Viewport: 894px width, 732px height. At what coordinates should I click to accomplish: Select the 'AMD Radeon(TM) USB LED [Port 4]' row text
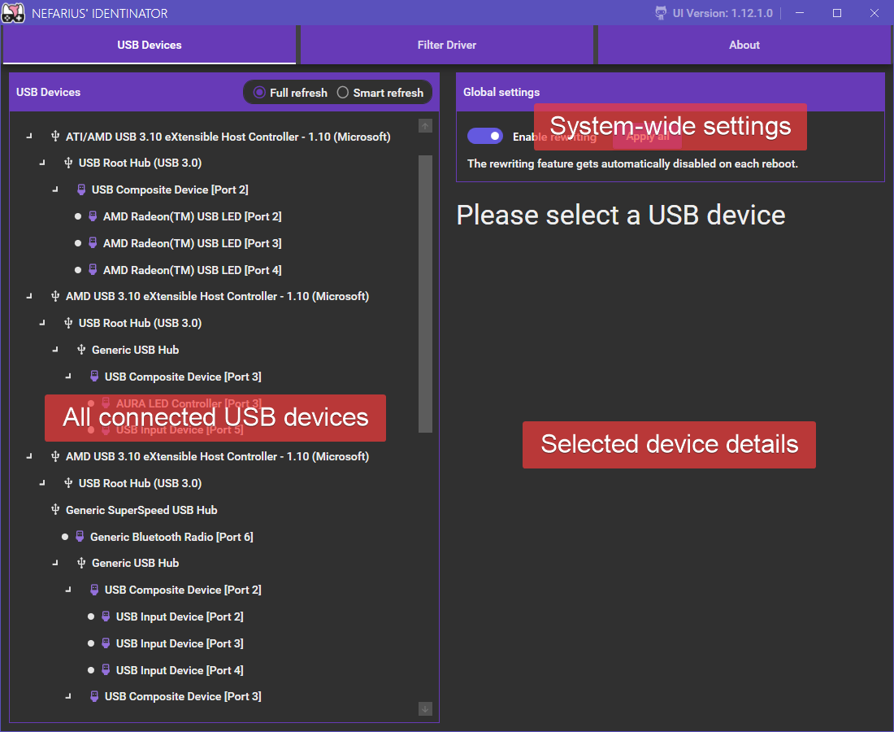point(192,270)
